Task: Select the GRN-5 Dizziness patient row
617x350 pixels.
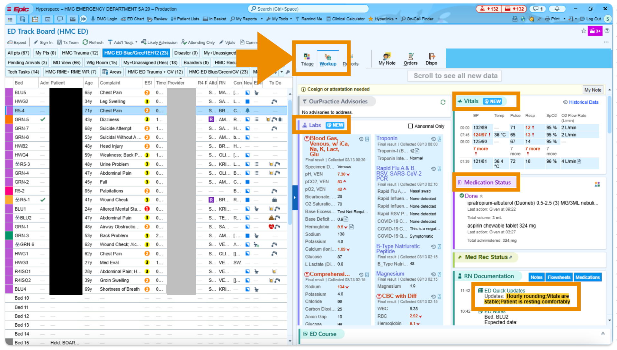Action: click(x=146, y=119)
